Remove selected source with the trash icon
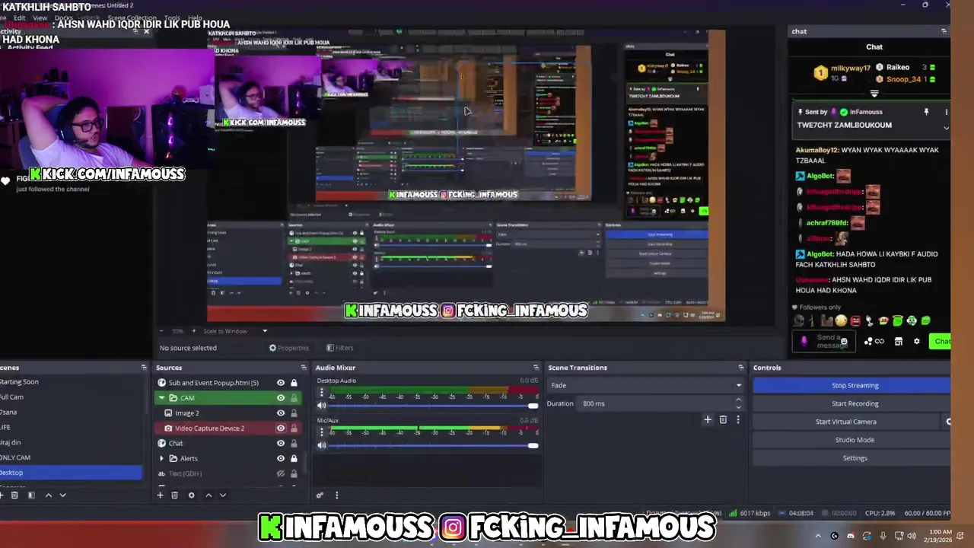 coord(174,495)
